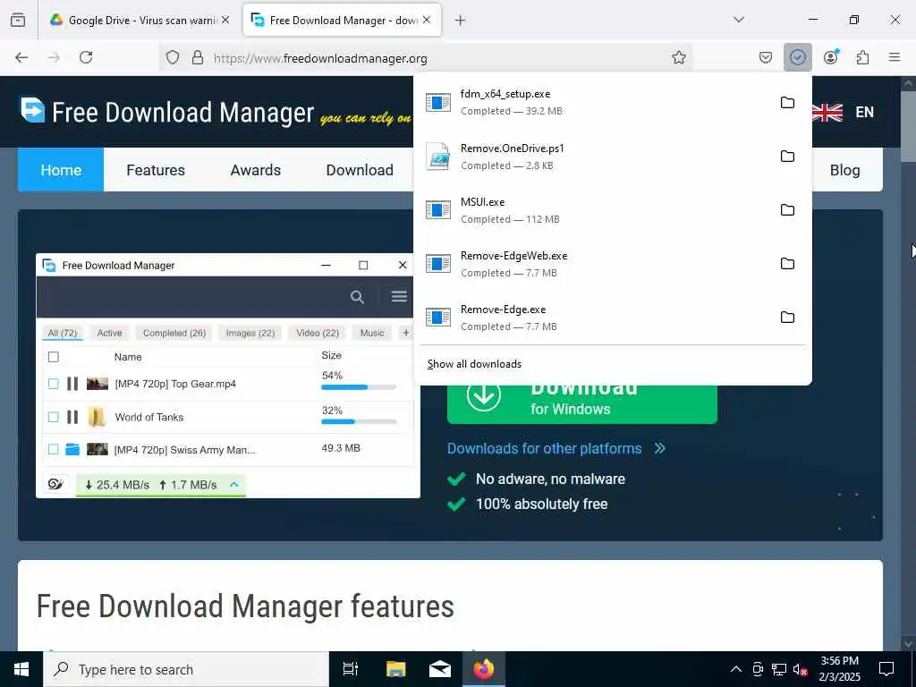
Task: Click the site security padlock icon
Action: coord(198,57)
